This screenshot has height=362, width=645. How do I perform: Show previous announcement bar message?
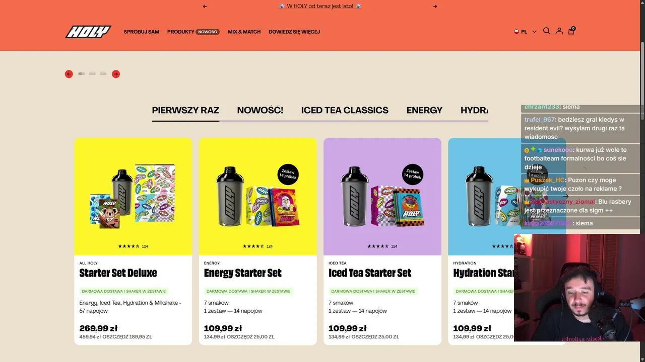tap(205, 7)
